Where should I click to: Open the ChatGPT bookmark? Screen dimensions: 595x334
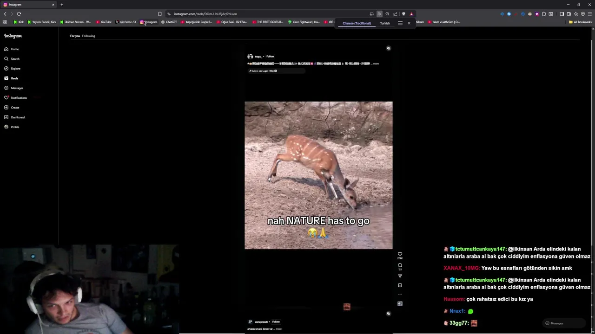[169, 22]
